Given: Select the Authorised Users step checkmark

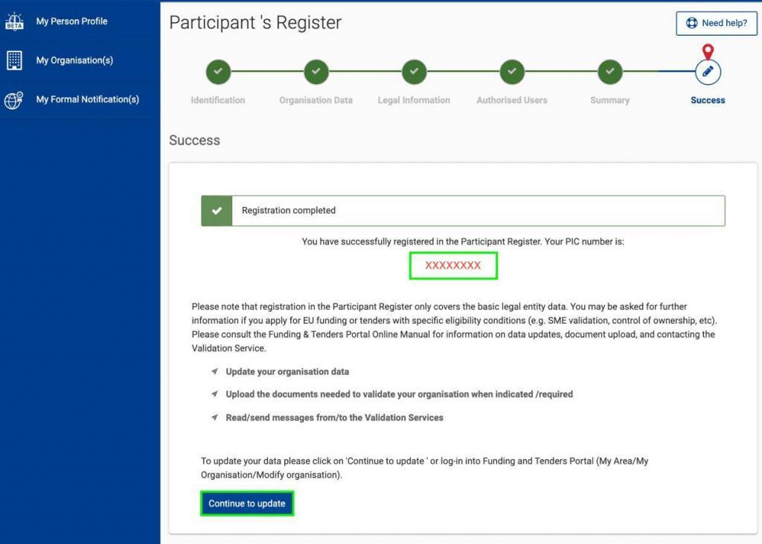Looking at the screenshot, I should pos(512,71).
